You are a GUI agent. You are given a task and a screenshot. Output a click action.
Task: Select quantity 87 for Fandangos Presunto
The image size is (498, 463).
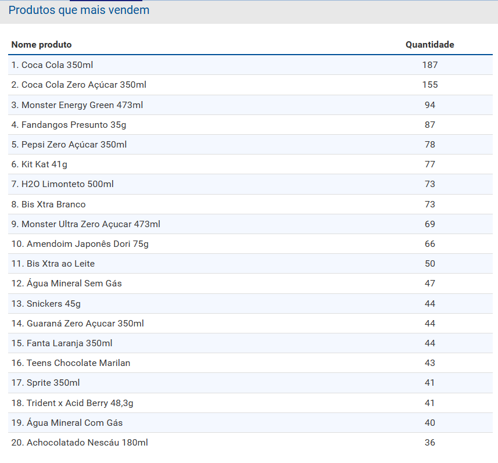pos(430,125)
